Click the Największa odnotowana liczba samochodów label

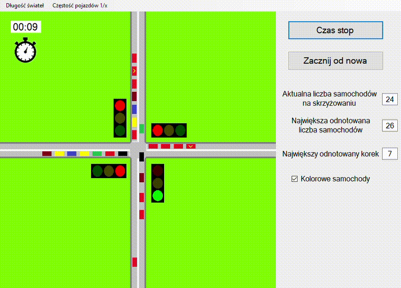point(331,125)
